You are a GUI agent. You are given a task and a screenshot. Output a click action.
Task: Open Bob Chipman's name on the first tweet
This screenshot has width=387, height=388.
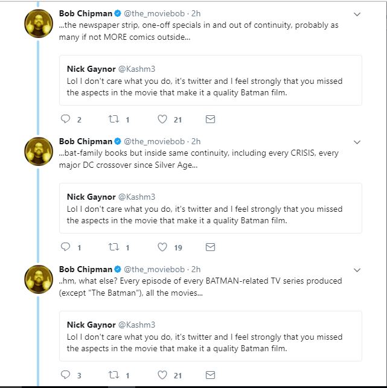click(x=86, y=14)
